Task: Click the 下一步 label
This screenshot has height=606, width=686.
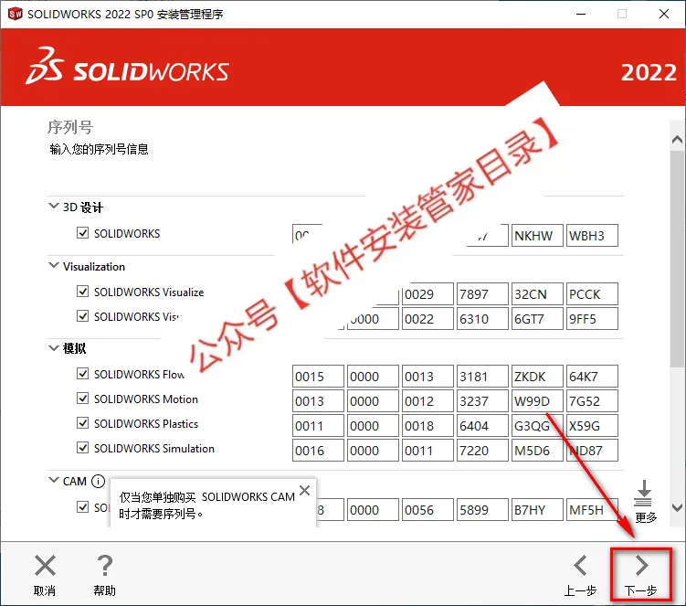Action: point(640,590)
